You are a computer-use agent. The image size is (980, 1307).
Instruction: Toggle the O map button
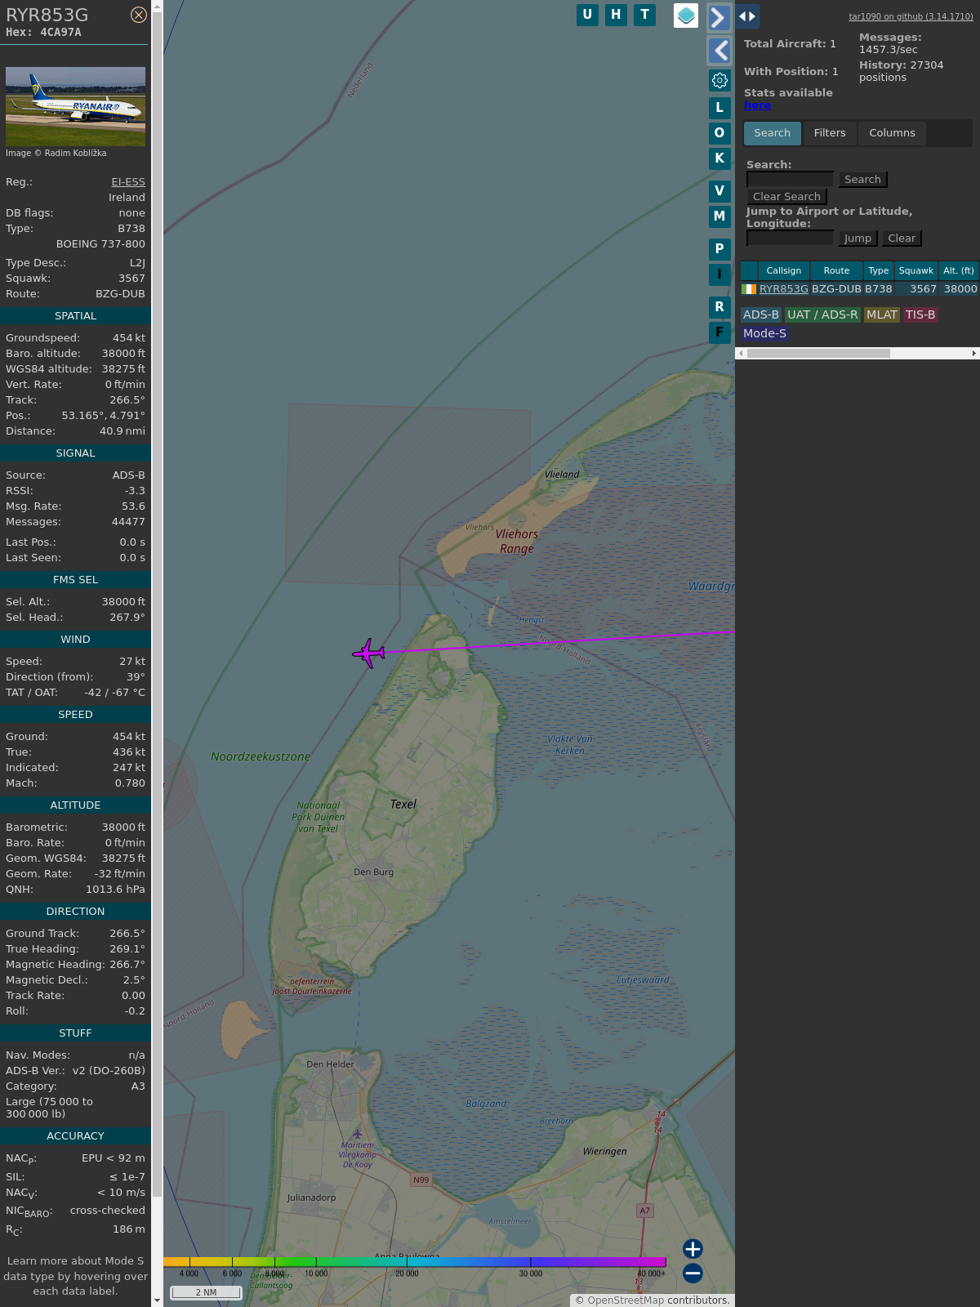[x=719, y=133]
